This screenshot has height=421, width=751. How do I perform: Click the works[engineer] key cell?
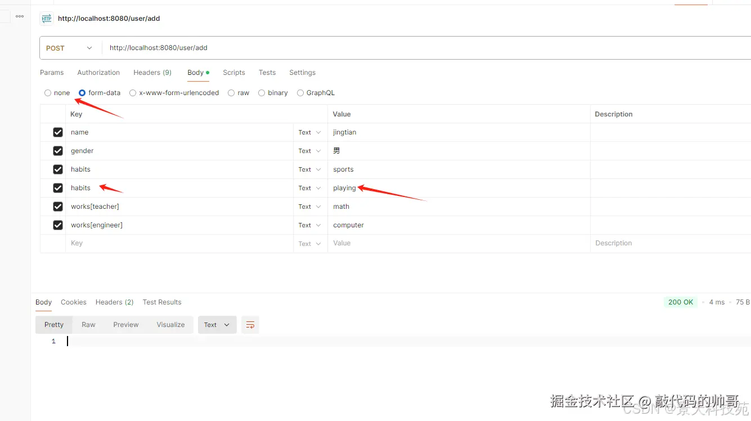coord(179,225)
